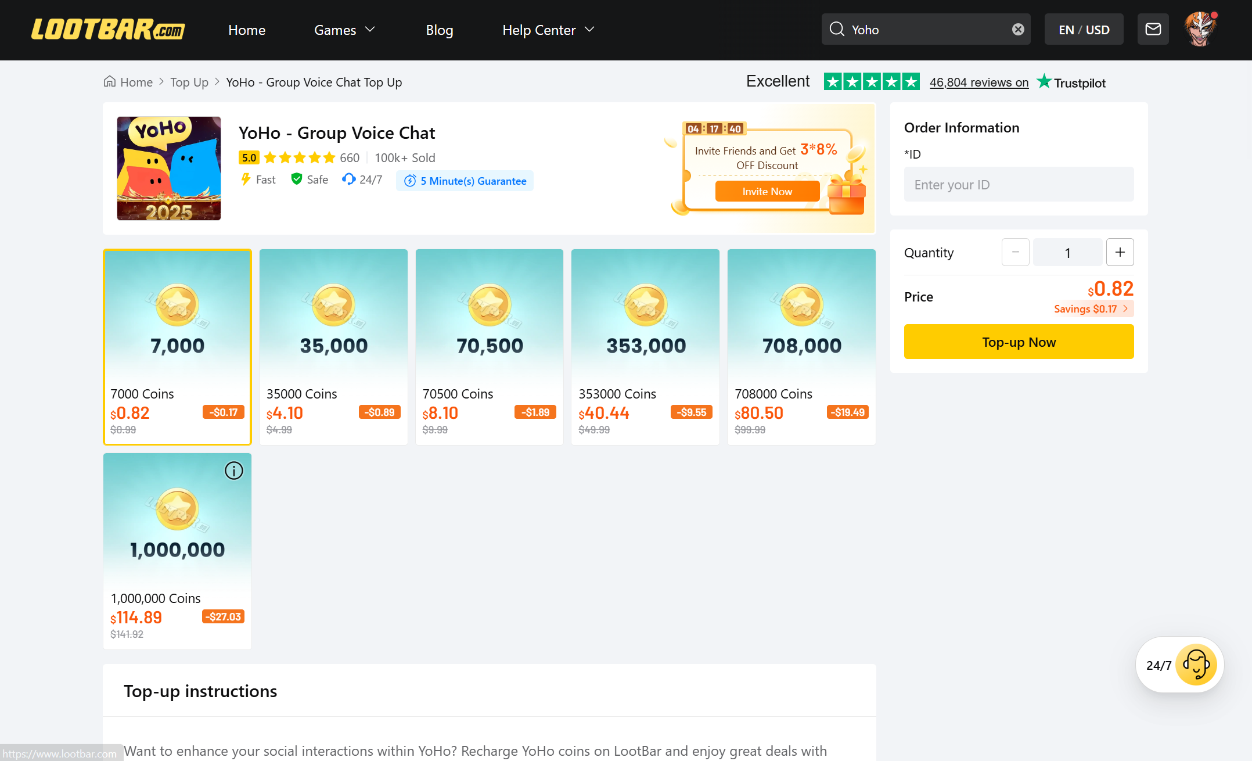Expand the Help Center dropdown

[548, 30]
